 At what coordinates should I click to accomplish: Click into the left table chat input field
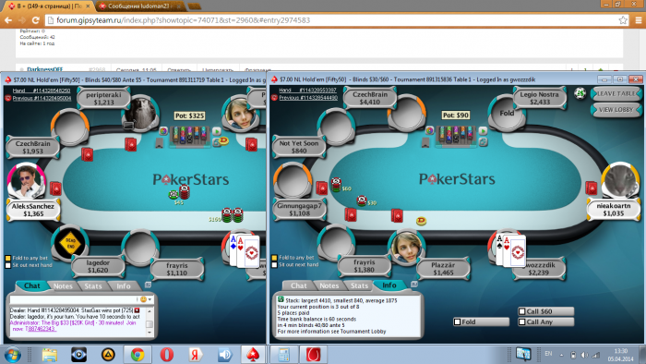tap(73, 299)
